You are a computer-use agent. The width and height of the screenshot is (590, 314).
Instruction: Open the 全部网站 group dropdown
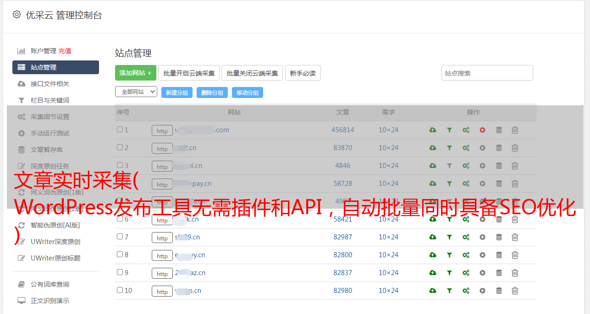click(136, 92)
